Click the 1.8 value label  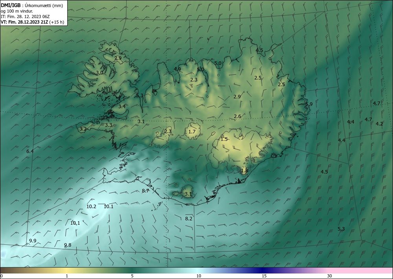244,171
